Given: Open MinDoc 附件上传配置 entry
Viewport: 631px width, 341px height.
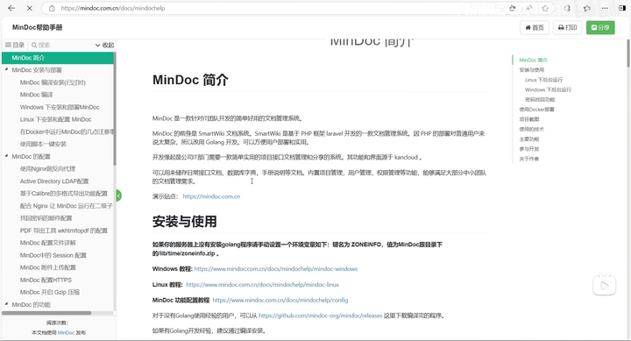Looking at the screenshot, I should coord(48,267).
